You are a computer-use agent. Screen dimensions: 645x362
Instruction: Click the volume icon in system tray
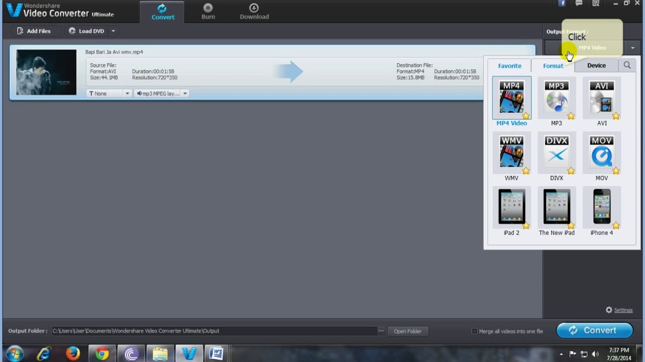[x=595, y=354]
